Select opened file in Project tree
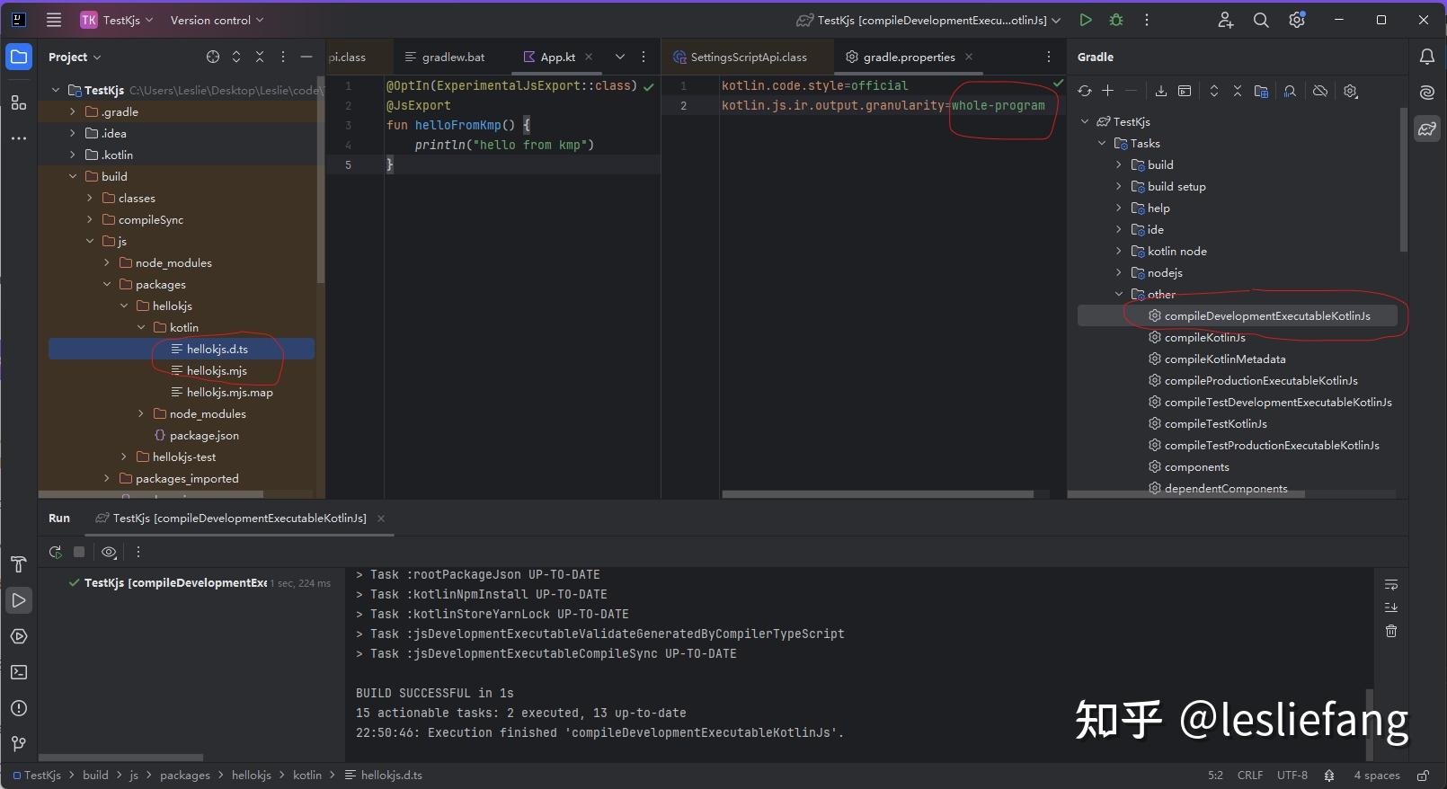Image resolution: width=1447 pixels, height=789 pixels. pyautogui.click(x=213, y=57)
